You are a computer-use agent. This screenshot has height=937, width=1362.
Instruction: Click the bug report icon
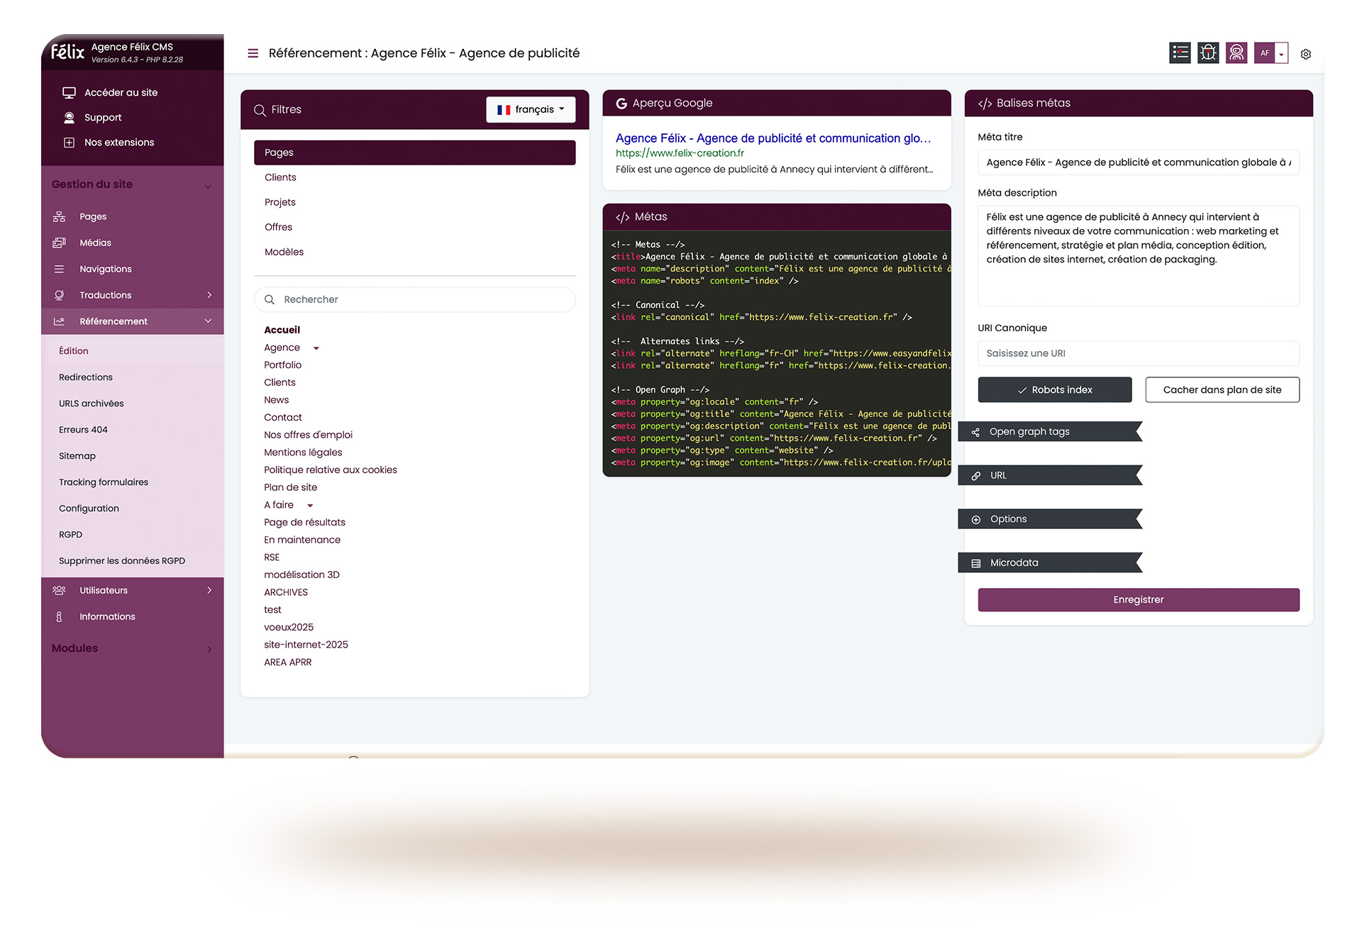tap(1208, 53)
